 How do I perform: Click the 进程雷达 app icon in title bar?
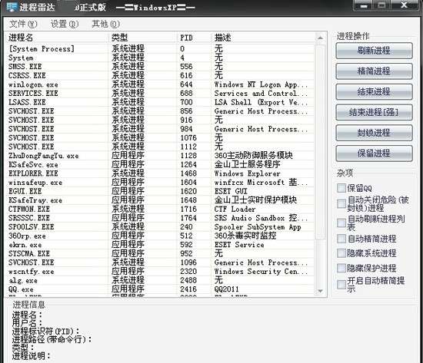tap(11, 6)
